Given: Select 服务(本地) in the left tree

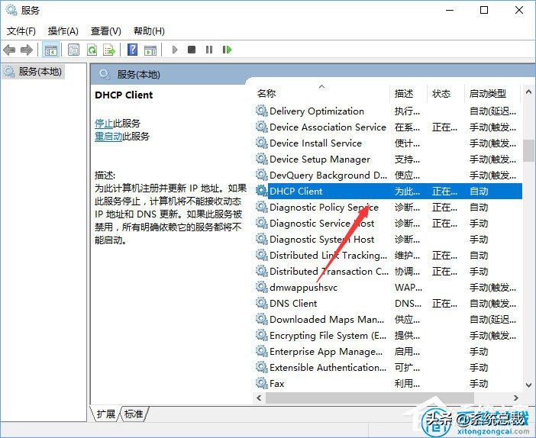Looking at the screenshot, I should tap(33, 72).
